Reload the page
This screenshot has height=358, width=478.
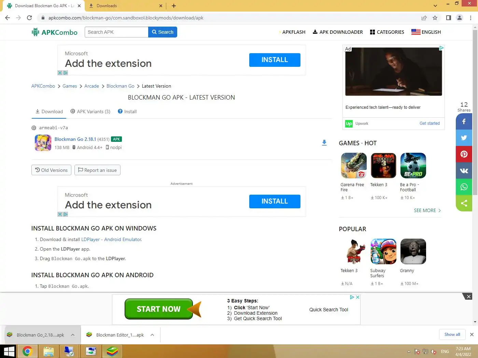click(x=29, y=18)
